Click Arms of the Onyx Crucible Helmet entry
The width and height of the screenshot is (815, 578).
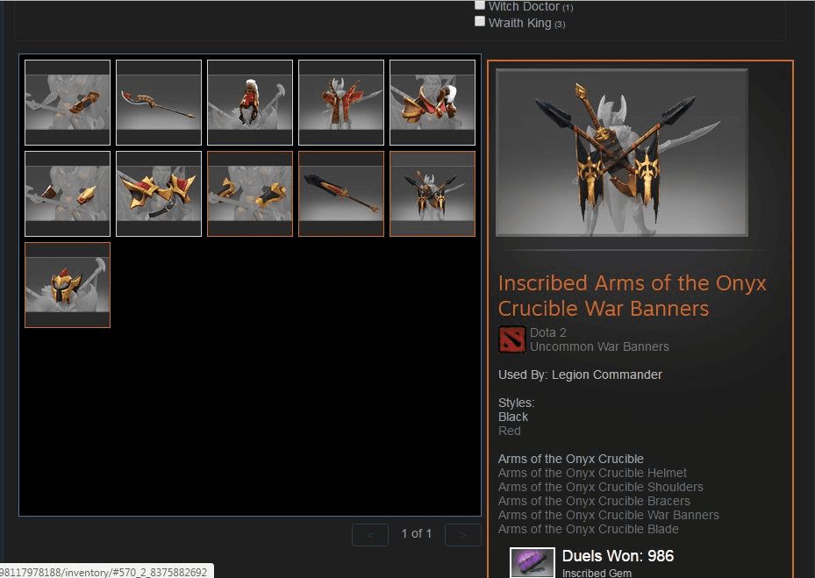(592, 473)
